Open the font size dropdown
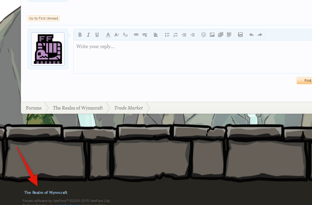Screen dimensions: 312x205 117,35
